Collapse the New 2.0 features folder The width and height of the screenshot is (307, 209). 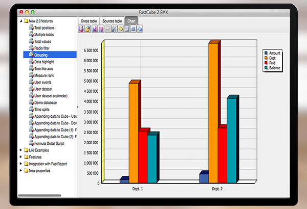pos(20,21)
